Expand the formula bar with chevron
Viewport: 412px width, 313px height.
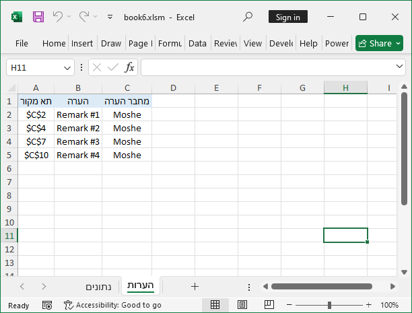click(x=399, y=67)
